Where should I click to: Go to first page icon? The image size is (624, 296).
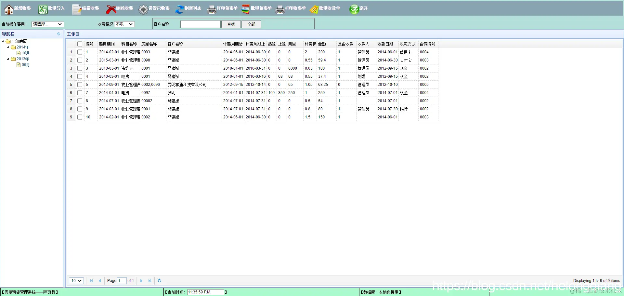tap(91, 281)
